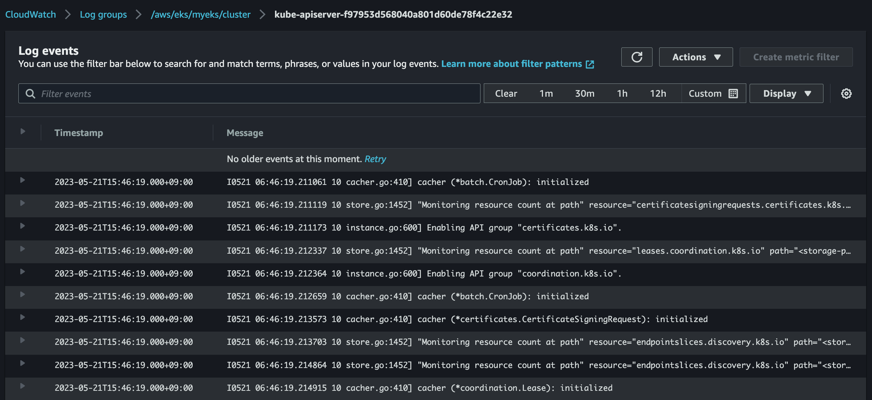Click the refresh log events icon
Viewport: 872px width, 400px height.
coord(637,57)
